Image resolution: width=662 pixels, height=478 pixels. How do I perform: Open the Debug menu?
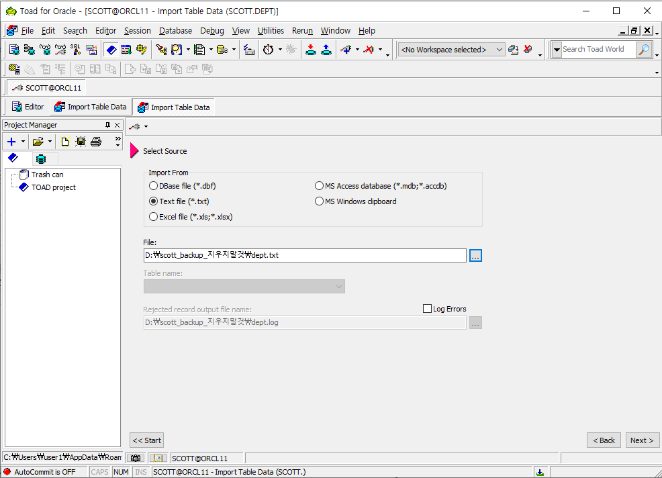pos(212,31)
